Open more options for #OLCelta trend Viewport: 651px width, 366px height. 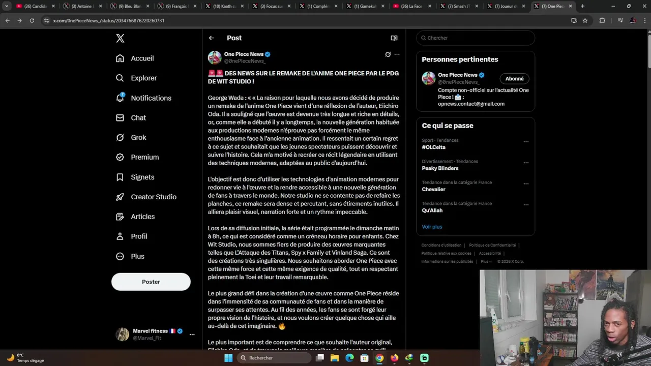tap(526, 142)
